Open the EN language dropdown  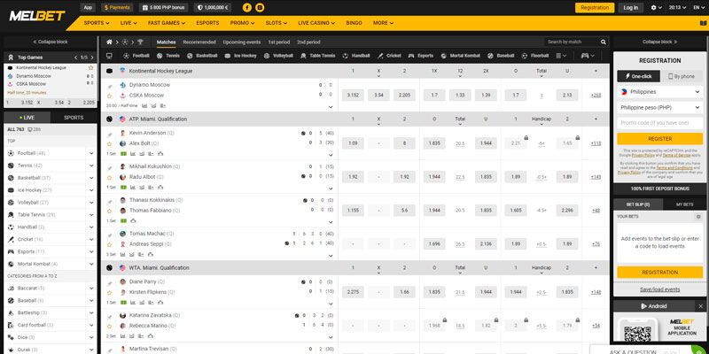[x=699, y=8]
